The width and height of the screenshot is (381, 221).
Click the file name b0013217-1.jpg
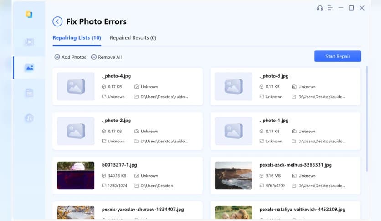tap(119, 165)
